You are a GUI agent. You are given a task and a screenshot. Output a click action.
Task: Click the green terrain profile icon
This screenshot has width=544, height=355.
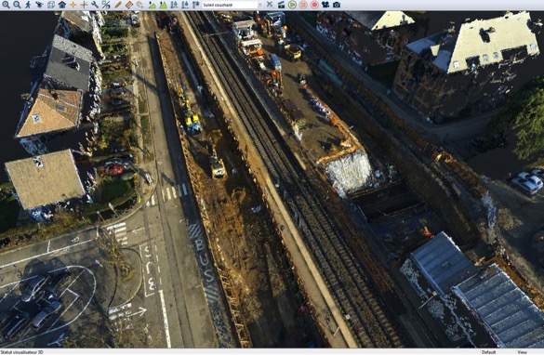(x=152, y=5)
